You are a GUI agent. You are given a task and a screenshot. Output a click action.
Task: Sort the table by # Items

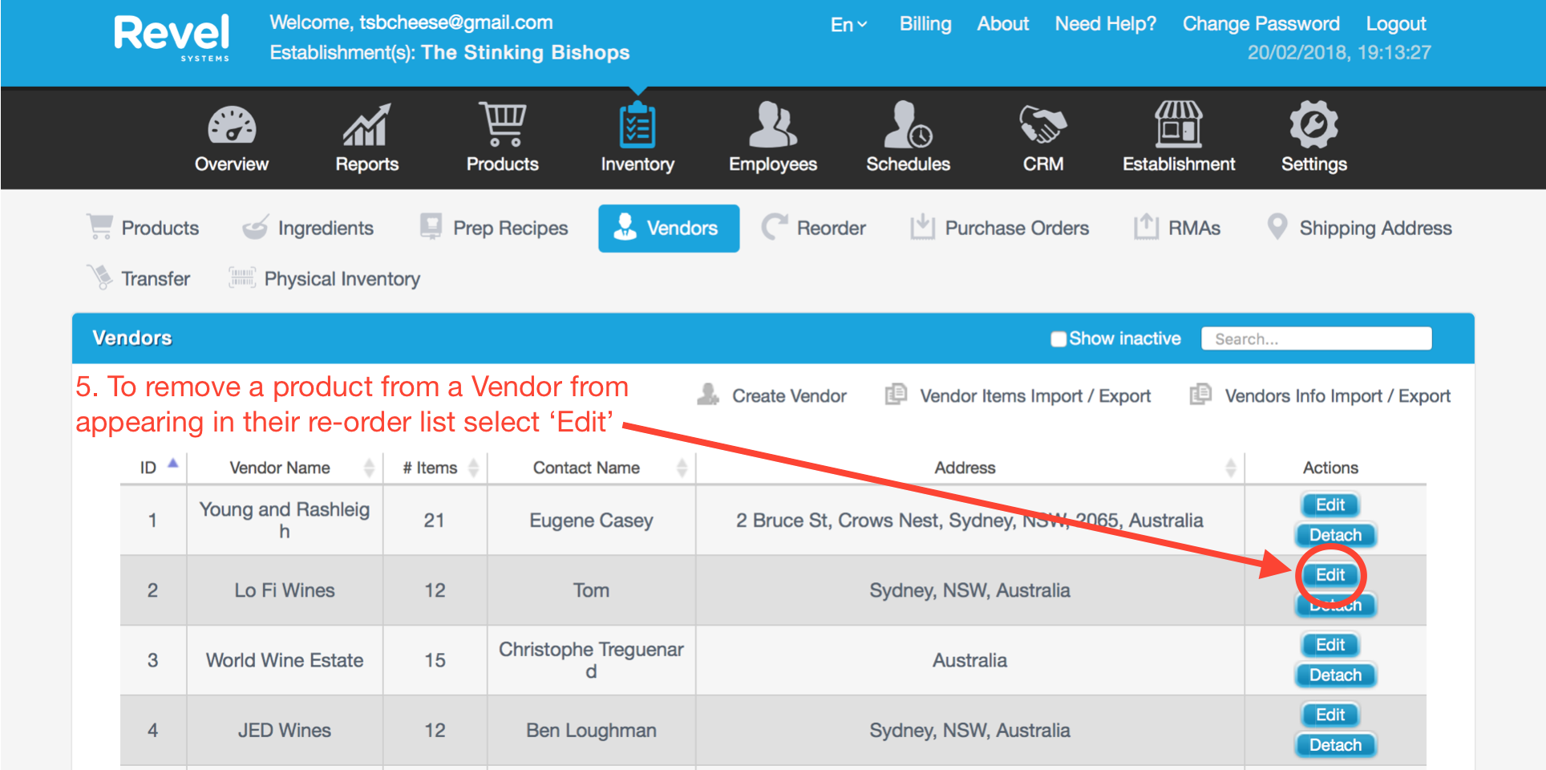[435, 467]
